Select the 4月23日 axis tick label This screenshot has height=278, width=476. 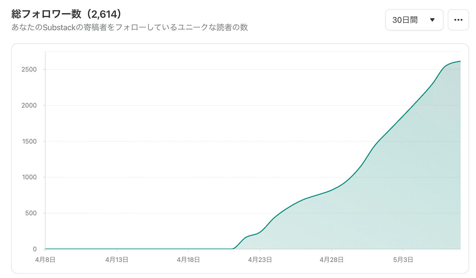click(260, 260)
